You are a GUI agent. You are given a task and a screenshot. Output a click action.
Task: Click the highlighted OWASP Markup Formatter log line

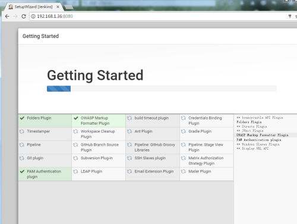pos(262,135)
